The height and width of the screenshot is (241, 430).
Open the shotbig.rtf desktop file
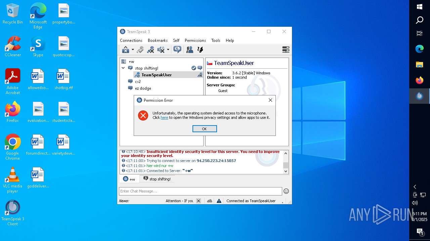[63, 80]
